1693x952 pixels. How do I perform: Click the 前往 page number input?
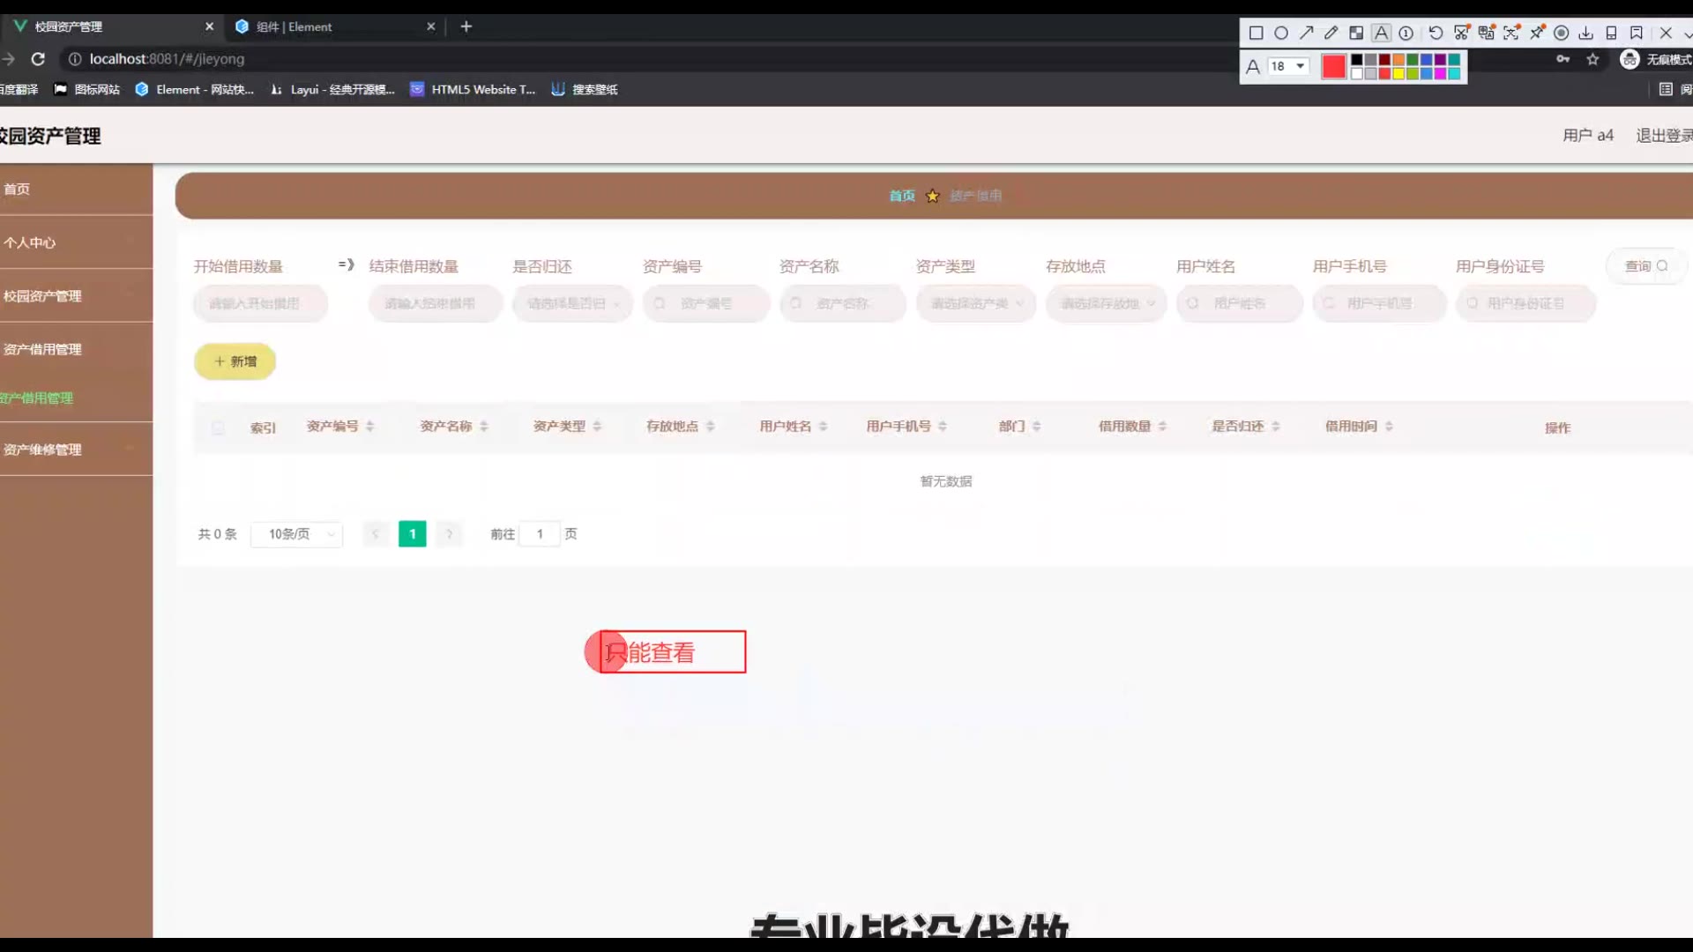pos(540,534)
